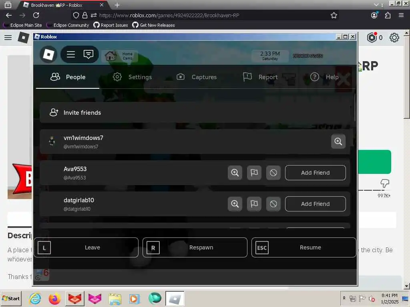Click the Home Cams house icon

click(x=111, y=56)
